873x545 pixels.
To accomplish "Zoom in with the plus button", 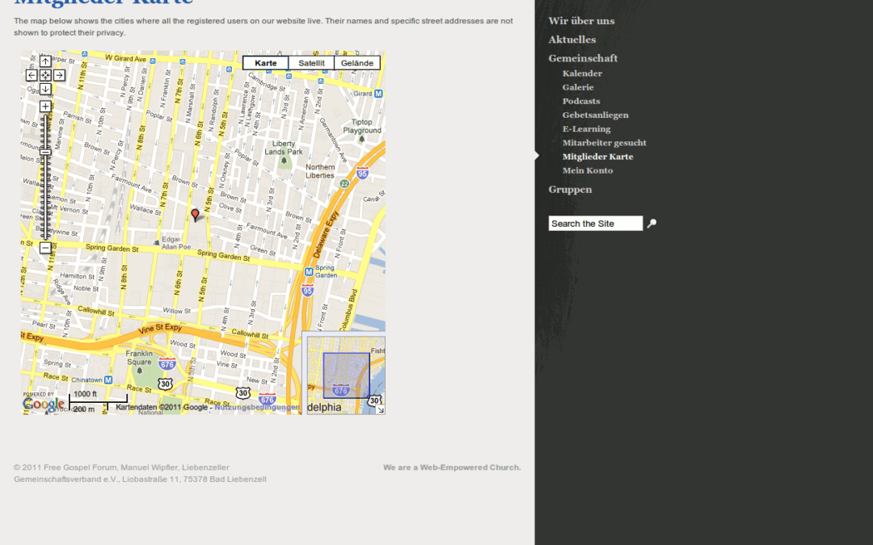I will click(45, 107).
